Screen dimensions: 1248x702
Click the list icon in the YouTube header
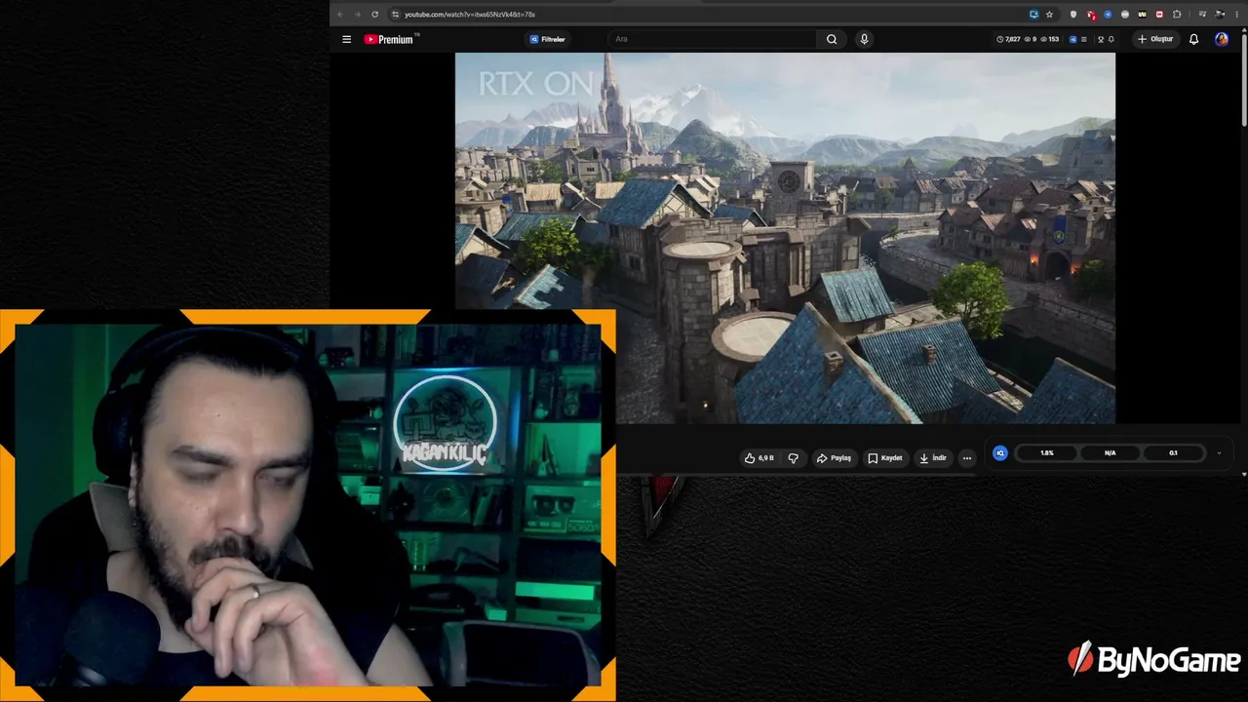(1084, 39)
